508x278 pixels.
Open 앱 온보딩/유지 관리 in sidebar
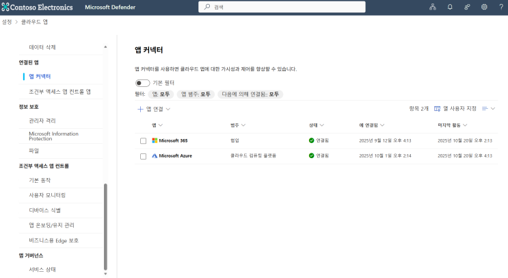(x=51, y=225)
